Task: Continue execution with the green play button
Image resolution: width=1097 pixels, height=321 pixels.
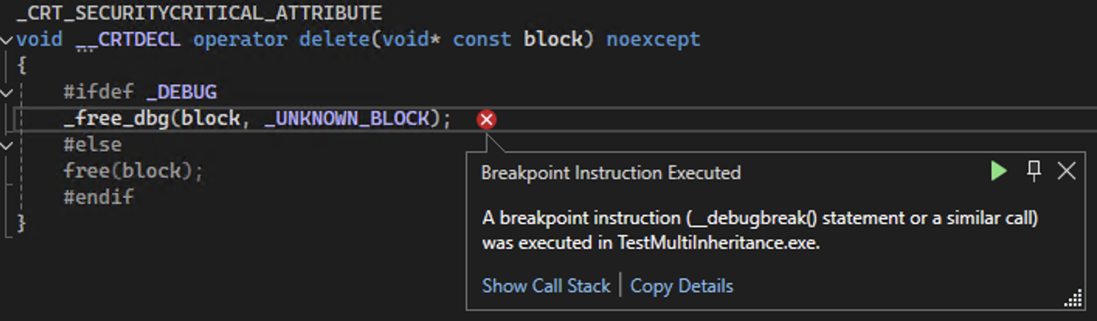Action: (999, 171)
